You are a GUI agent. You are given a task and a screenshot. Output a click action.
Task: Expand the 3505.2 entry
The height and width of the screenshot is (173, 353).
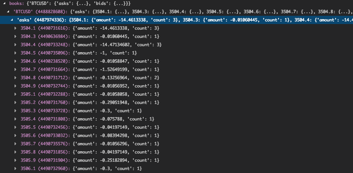point(15,103)
